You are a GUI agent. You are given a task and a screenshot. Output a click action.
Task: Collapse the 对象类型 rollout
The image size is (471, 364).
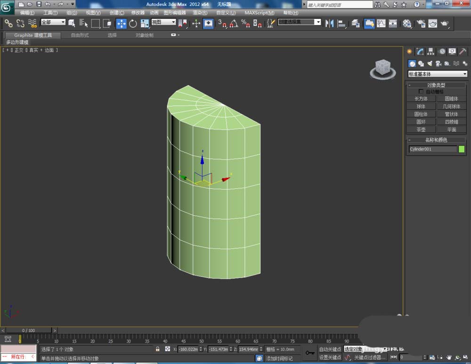pos(436,85)
